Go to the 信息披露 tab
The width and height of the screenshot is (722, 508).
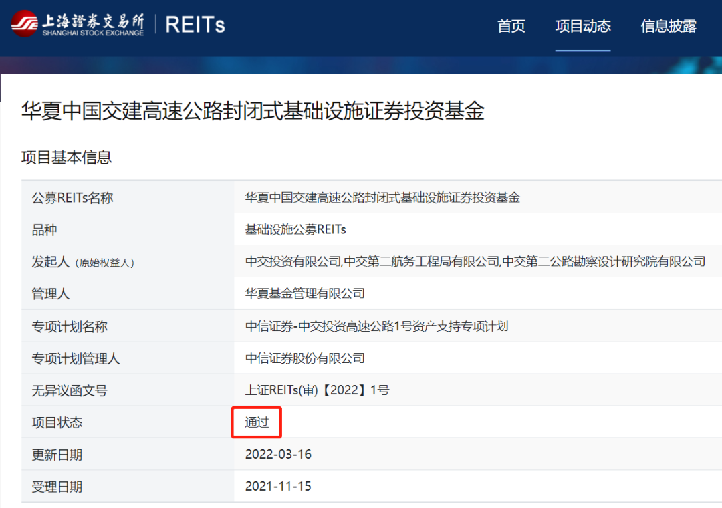pos(669,26)
